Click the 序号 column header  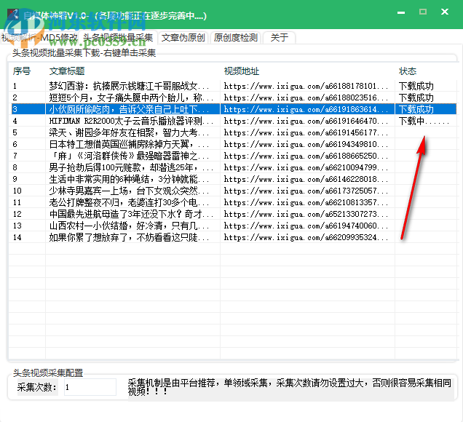[22, 71]
